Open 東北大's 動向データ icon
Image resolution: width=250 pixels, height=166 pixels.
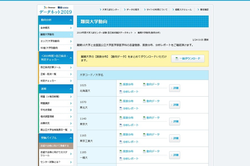coord(144,101)
